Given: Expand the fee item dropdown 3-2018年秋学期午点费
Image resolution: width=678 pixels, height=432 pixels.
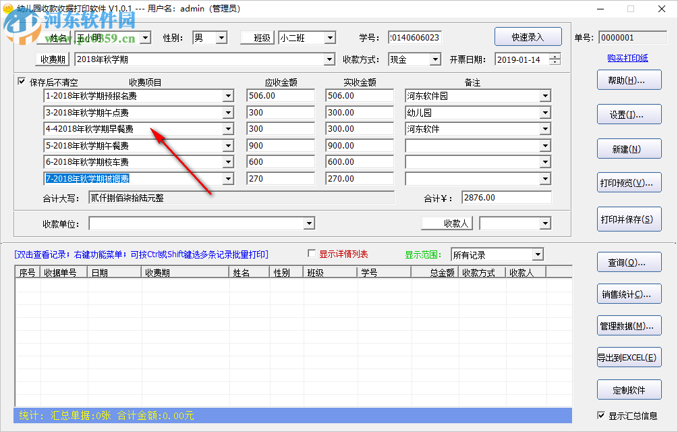Looking at the screenshot, I should point(228,113).
